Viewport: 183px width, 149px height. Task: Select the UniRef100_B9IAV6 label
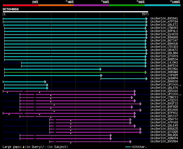[164, 110]
